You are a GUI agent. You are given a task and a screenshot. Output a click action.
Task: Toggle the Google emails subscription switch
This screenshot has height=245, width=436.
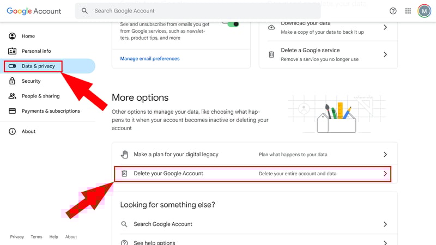click(231, 24)
